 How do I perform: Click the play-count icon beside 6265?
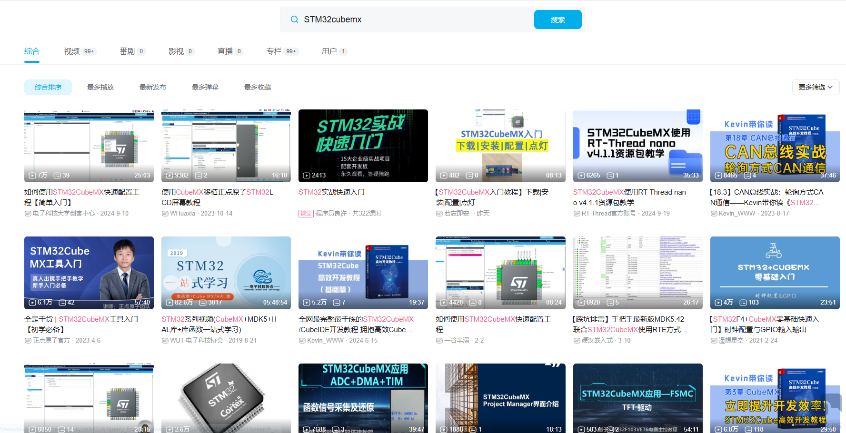coord(581,176)
